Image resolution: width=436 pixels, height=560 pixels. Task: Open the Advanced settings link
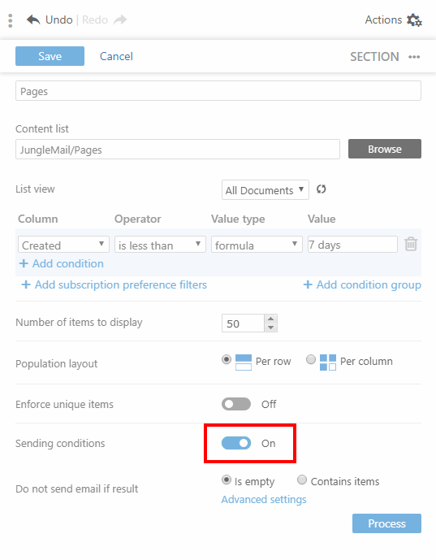click(x=264, y=499)
